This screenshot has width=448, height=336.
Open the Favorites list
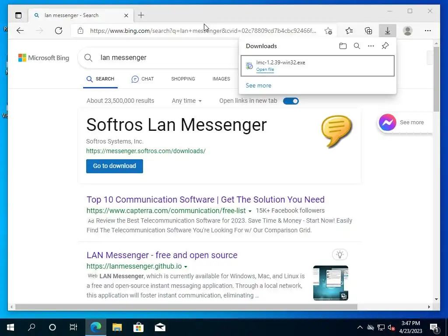coord(349,31)
